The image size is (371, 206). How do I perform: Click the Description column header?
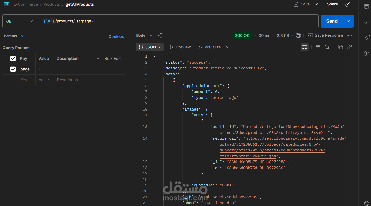point(67,59)
